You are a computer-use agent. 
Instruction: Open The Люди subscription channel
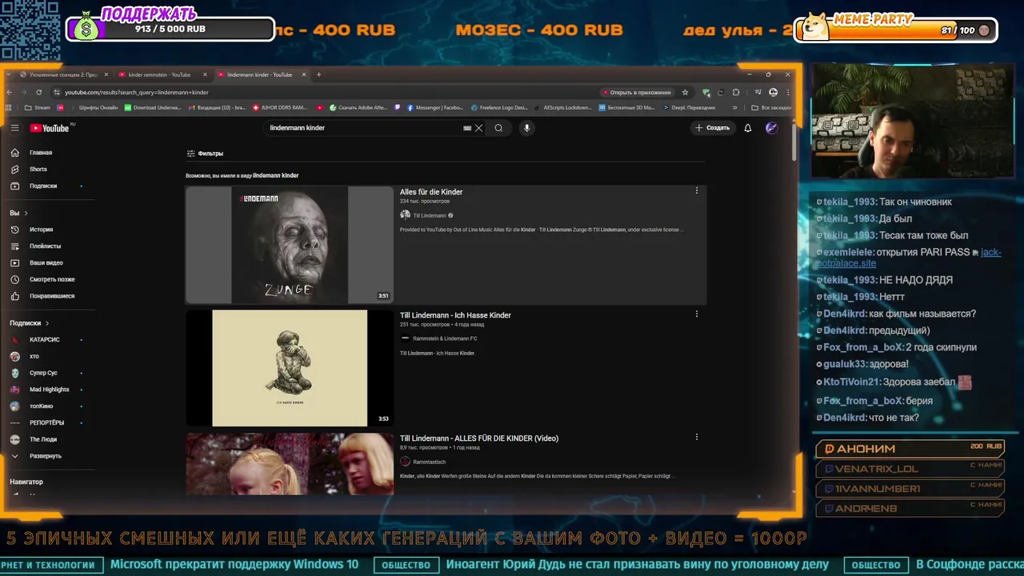45,439
